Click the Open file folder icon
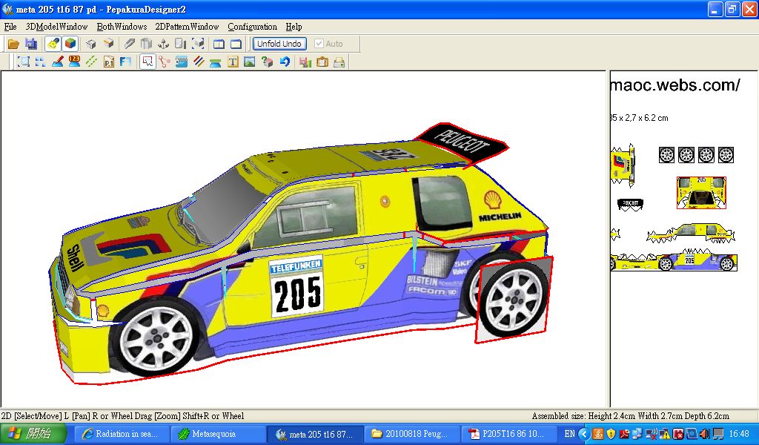Screen dimensions: 759x445 coord(13,44)
